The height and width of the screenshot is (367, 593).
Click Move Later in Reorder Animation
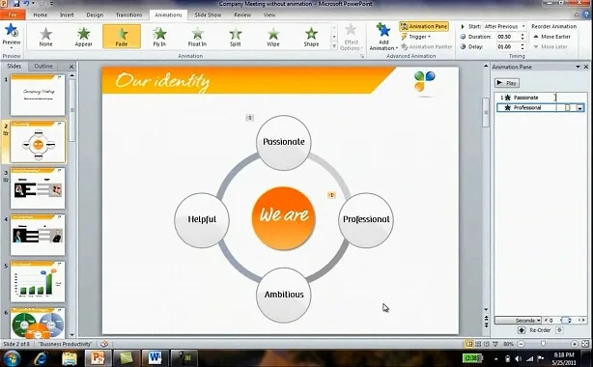coord(551,46)
